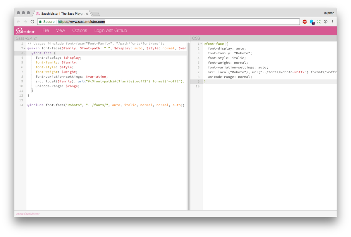Viewport: 351px width, 237px height.
Task: Open a new tab with the new-tab button
Action: (95, 14)
